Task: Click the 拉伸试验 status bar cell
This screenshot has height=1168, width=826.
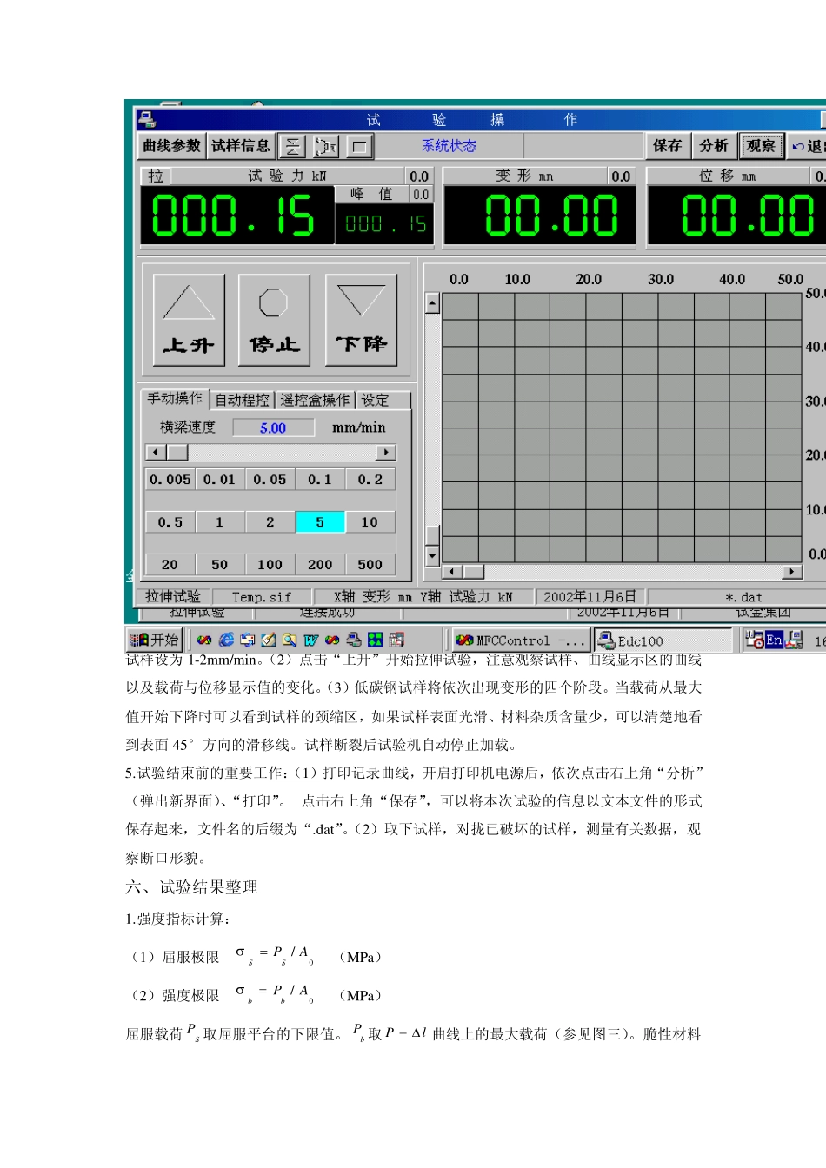Action: (173, 596)
